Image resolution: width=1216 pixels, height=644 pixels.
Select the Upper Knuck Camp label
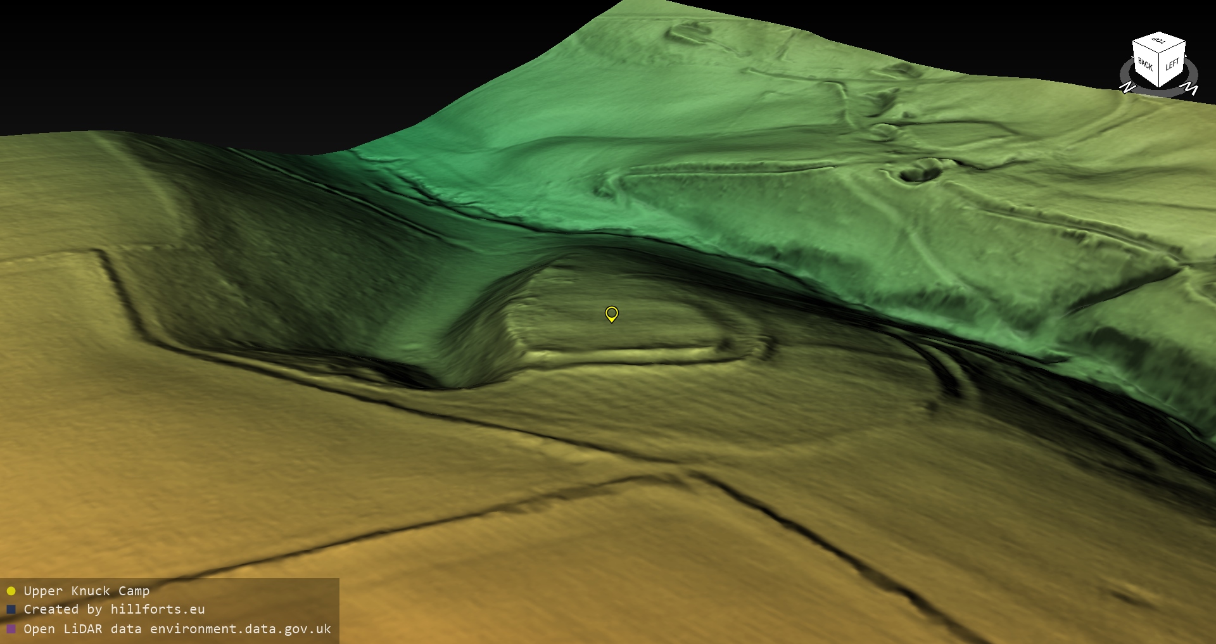pyautogui.click(x=86, y=591)
